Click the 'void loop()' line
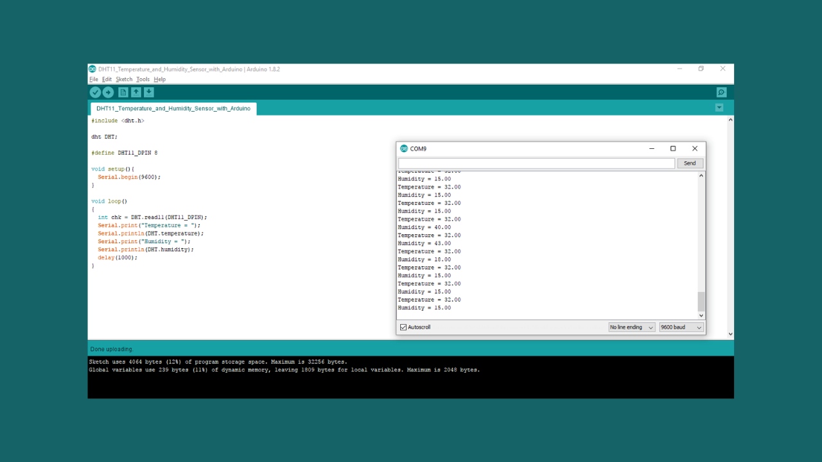 click(x=109, y=201)
